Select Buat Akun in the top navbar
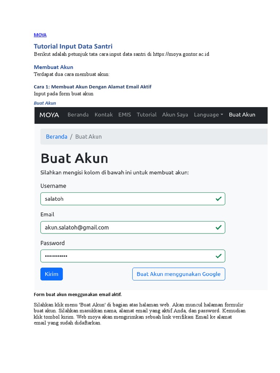This screenshot has height=373, width=280. (242, 115)
